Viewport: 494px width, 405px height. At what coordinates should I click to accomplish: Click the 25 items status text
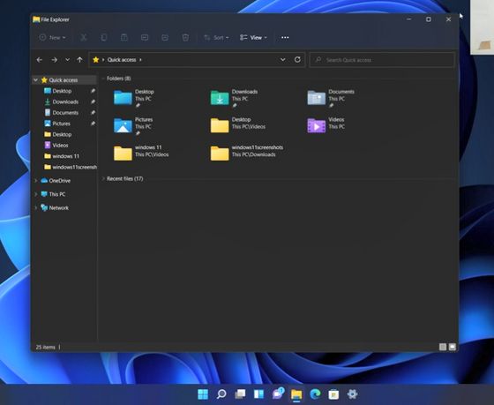pos(45,347)
